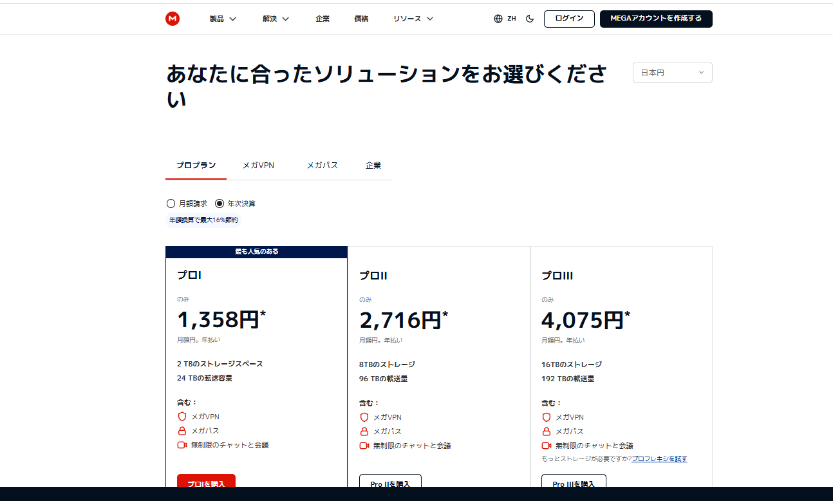Click the video camera icon in プロIII card
This screenshot has width=833, height=501.
(547, 446)
